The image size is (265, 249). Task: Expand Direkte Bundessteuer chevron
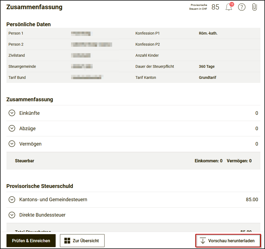click(x=12, y=215)
